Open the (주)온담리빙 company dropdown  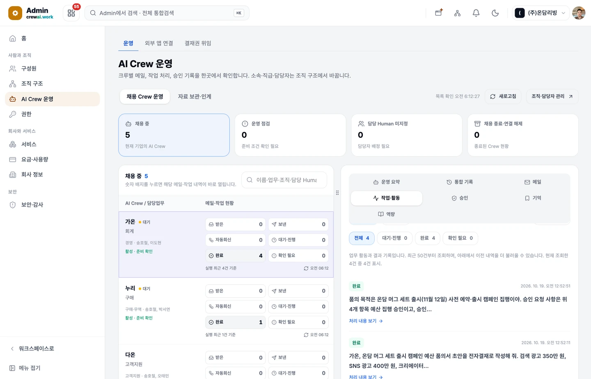tap(541, 13)
